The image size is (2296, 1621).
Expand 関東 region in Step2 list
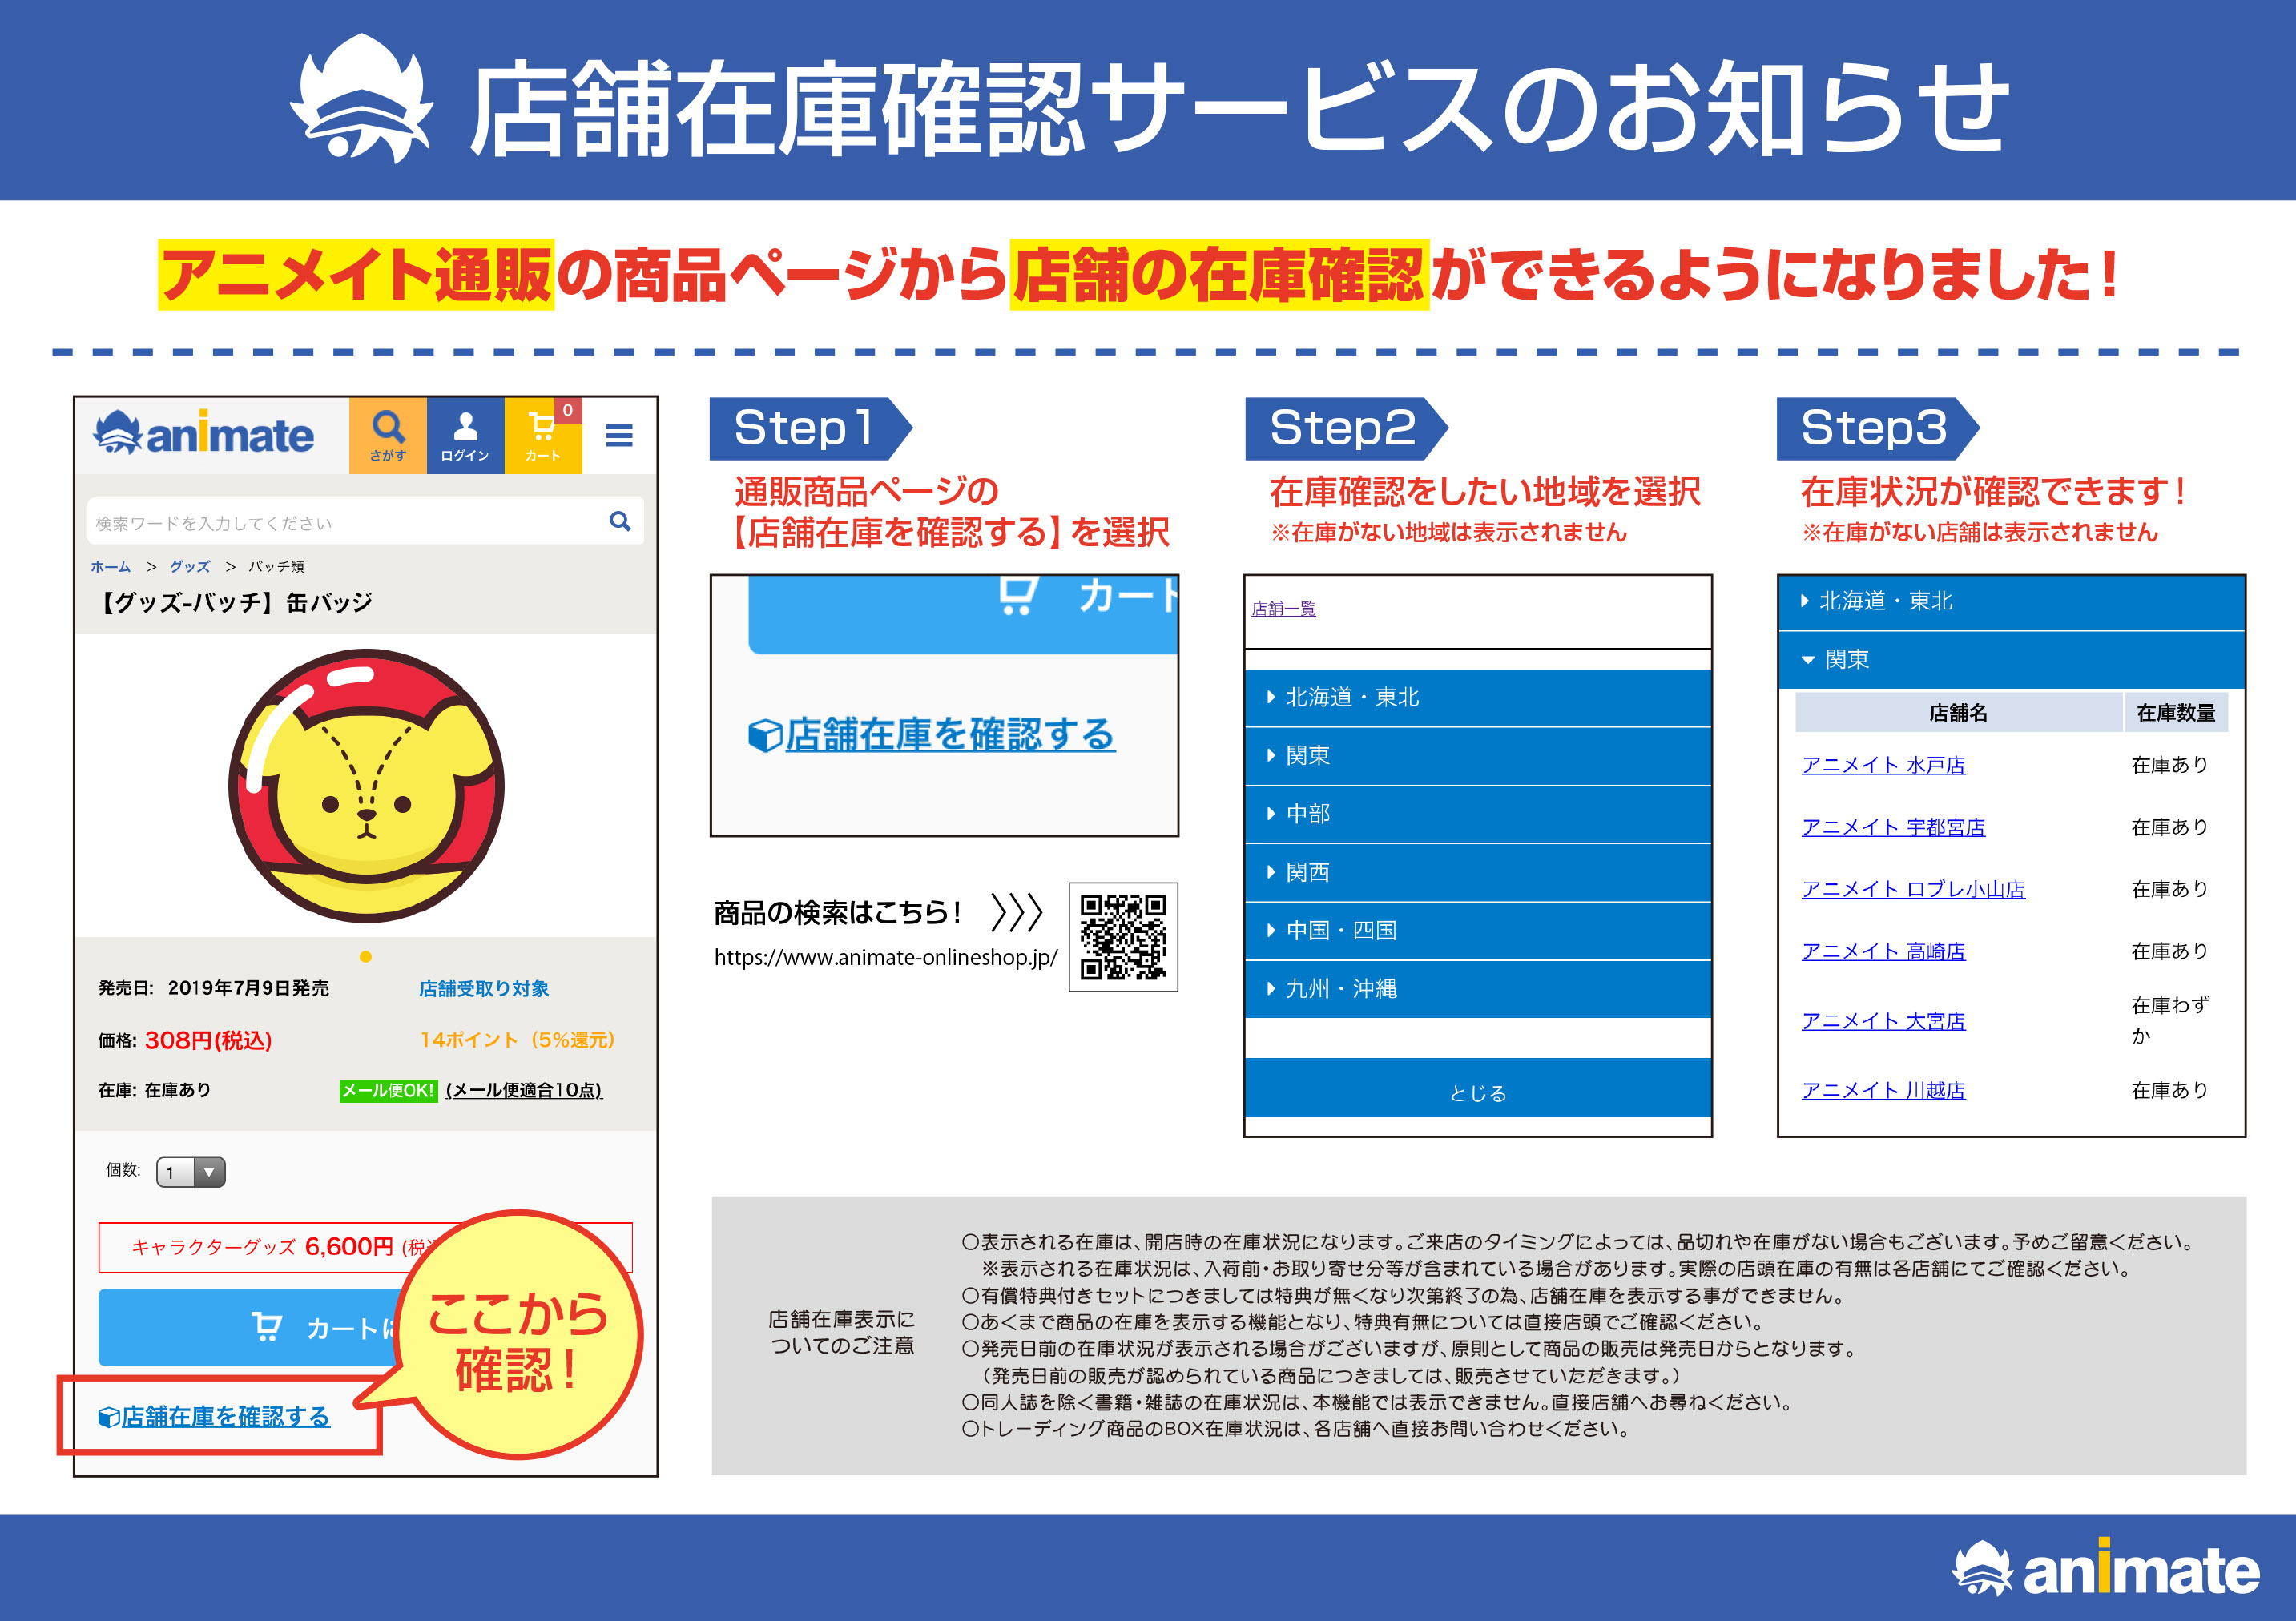pyautogui.click(x=1478, y=755)
